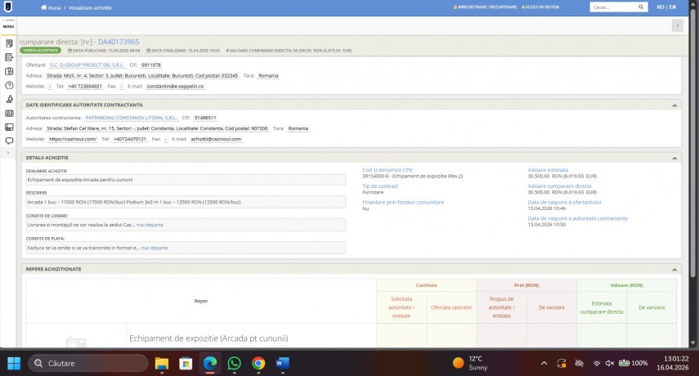The width and height of the screenshot is (699, 376).
Task: Collapse the Date Identificare Autoritate Contractanta section
Action: 674,105
